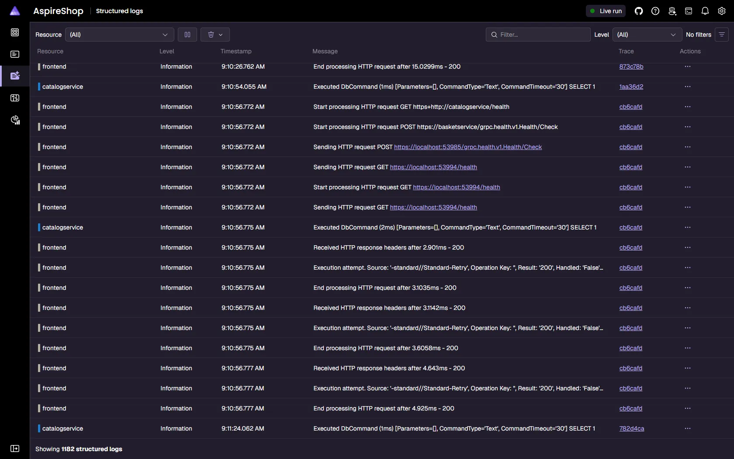The height and width of the screenshot is (459, 734).
Task: Open the Resource (All) dropdown
Action: click(119, 35)
